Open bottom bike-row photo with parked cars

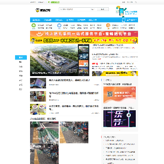click(x=44, y=154)
